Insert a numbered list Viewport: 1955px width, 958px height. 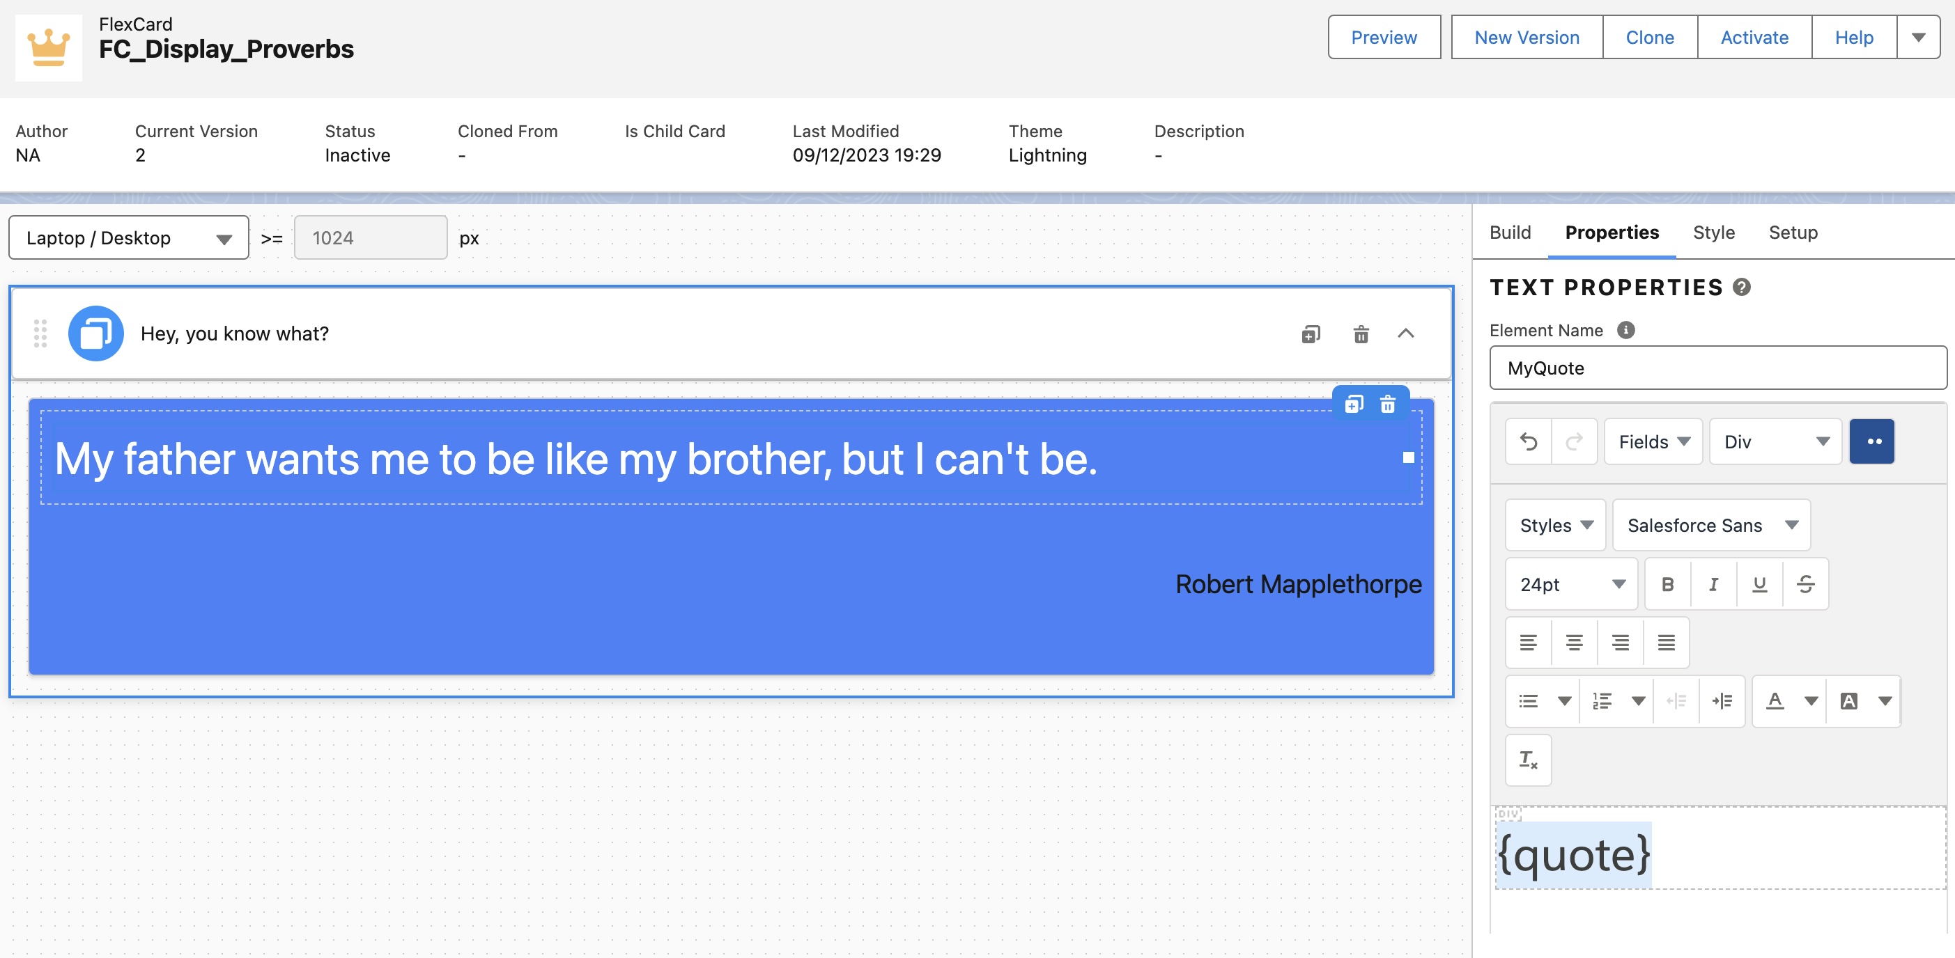click(1602, 701)
